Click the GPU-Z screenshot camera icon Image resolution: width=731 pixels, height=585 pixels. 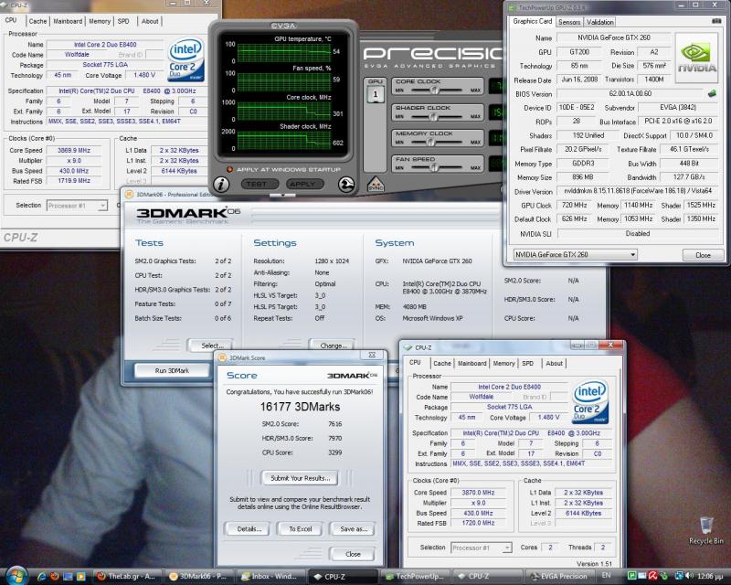click(716, 21)
